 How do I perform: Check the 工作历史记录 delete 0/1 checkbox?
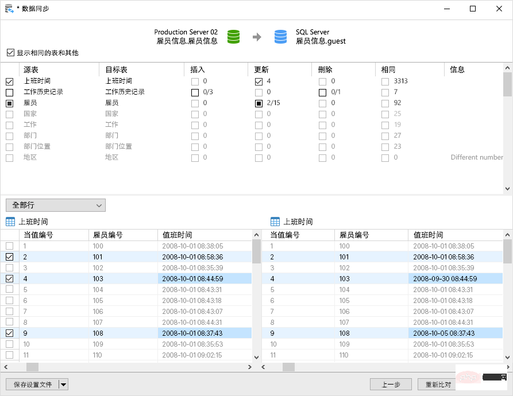(x=323, y=92)
